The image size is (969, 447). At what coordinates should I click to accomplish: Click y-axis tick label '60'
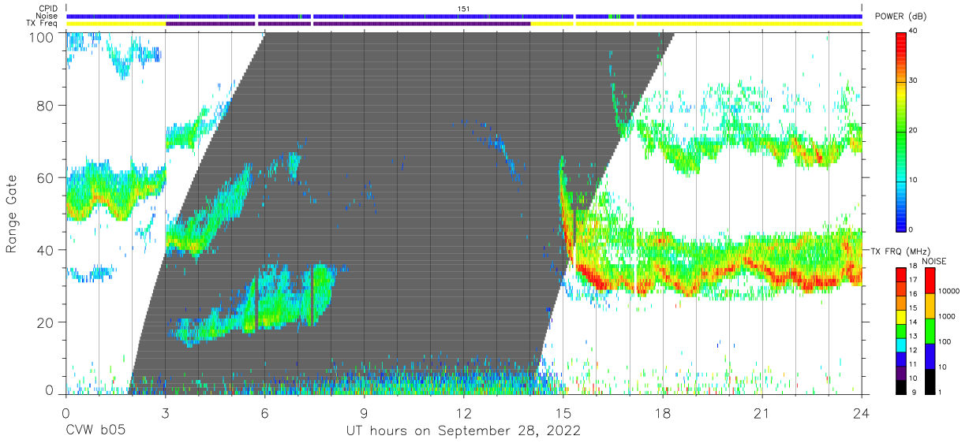(47, 177)
